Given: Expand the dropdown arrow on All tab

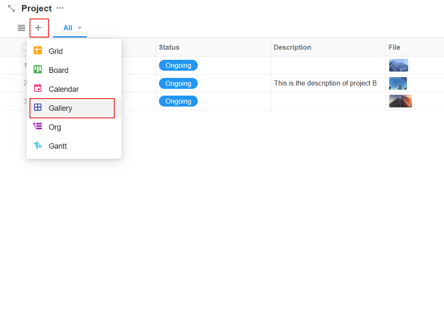Looking at the screenshot, I should 80,28.
